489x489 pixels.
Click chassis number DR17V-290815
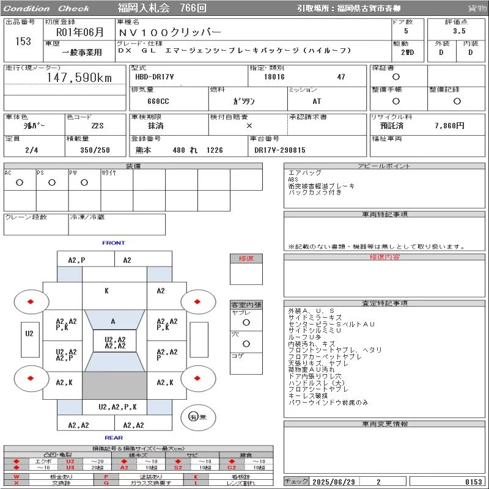pos(280,150)
